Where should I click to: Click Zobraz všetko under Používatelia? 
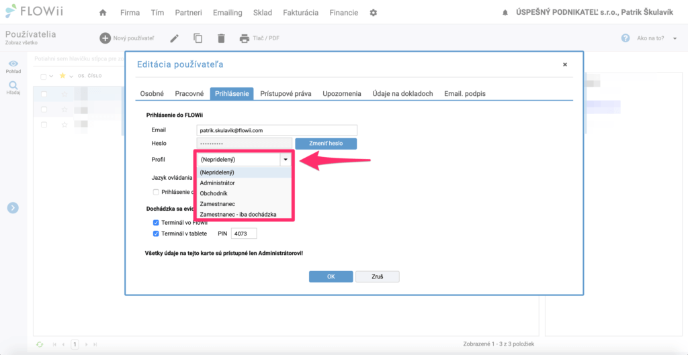pyautogui.click(x=21, y=43)
